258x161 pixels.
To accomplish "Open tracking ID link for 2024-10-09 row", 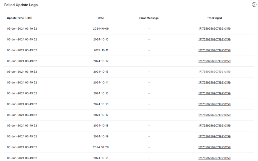I will coord(214,29).
